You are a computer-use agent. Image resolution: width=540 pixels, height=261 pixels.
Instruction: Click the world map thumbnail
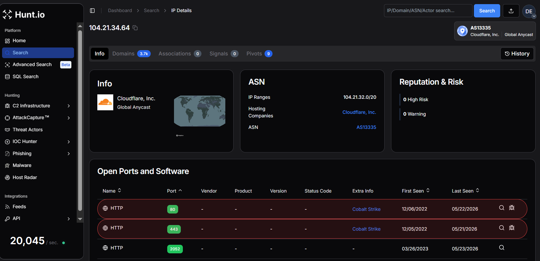[x=200, y=111]
